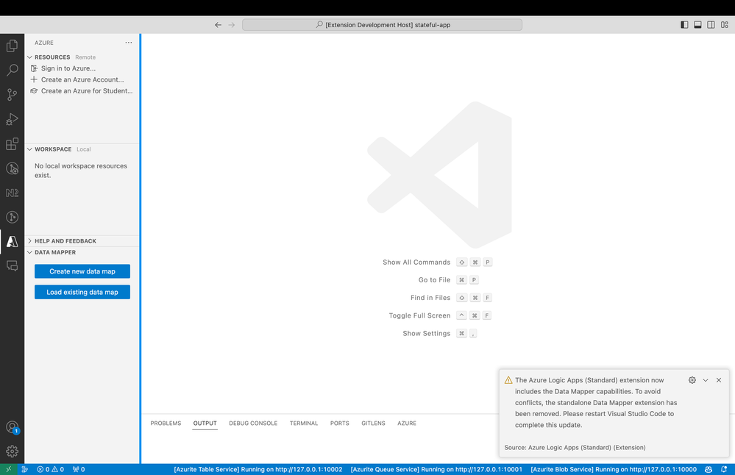Expand the HELP AND FEEDBACK section

[x=82, y=240]
